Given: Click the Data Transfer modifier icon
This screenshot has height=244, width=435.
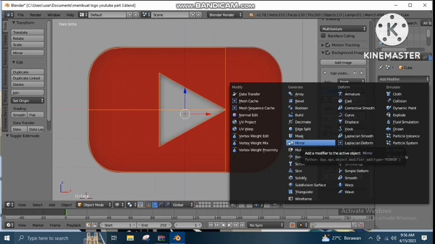Looking at the screenshot, I should tap(235, 94).
